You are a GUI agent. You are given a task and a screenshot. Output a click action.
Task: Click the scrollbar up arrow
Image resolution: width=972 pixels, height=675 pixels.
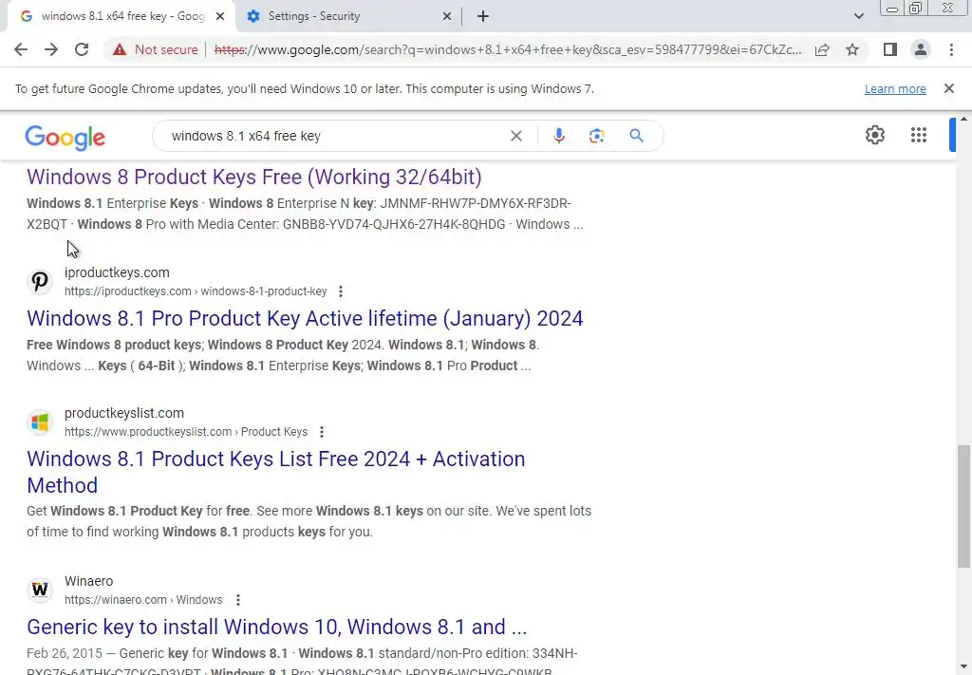coord(963,119)
